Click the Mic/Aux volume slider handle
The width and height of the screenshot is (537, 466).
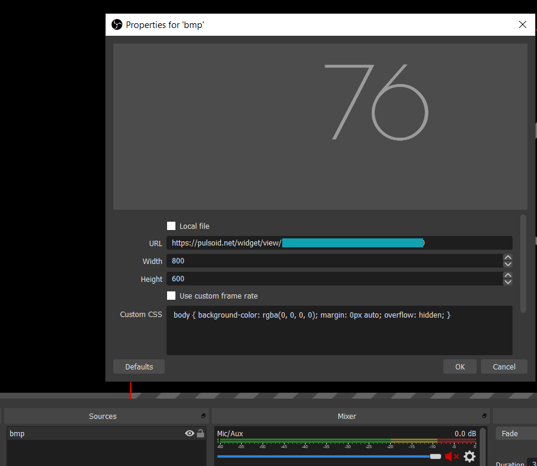[x=436, y=456]
